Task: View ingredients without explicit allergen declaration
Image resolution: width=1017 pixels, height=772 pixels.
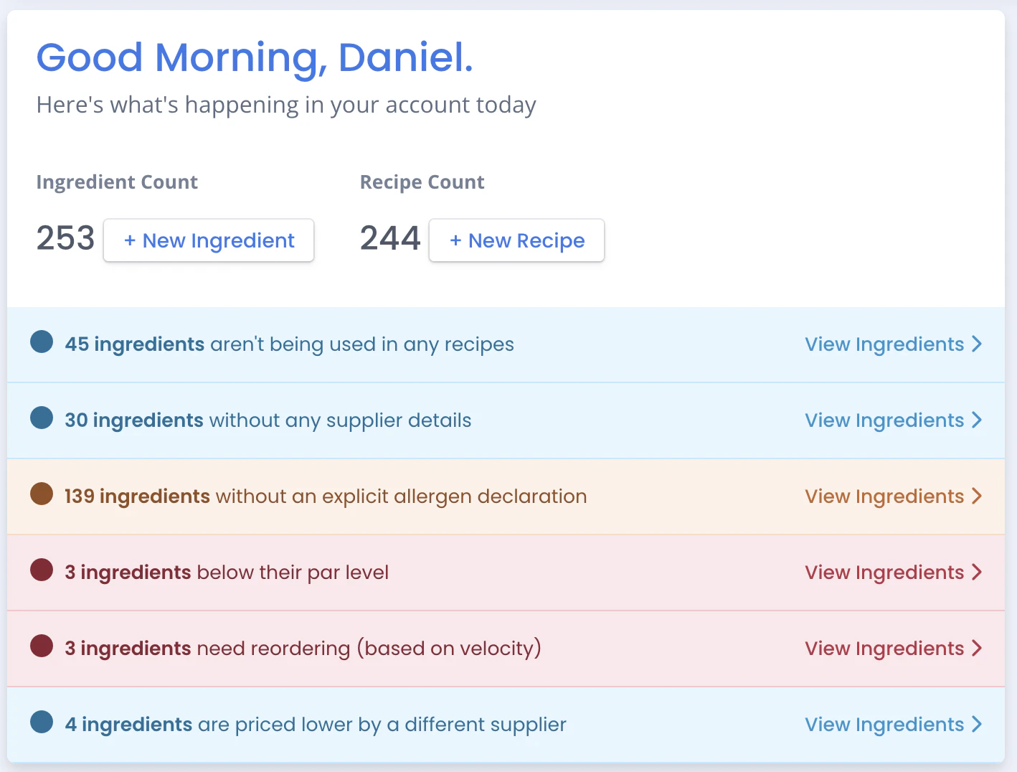Action: pyautogui.click(x=884, y=496)
